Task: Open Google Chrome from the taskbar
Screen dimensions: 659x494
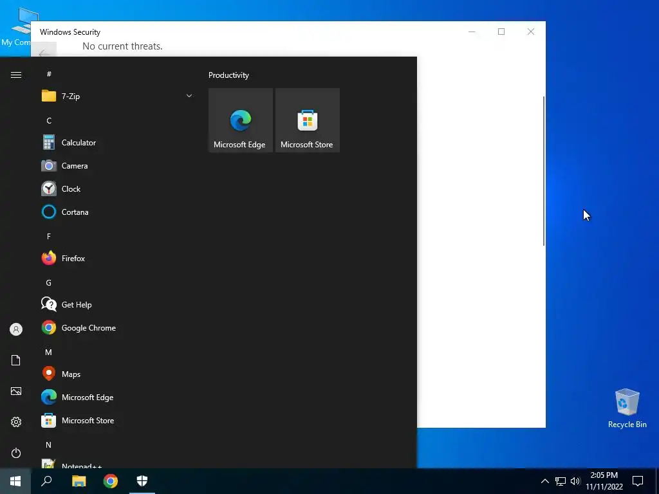Action: click(111, 481)
